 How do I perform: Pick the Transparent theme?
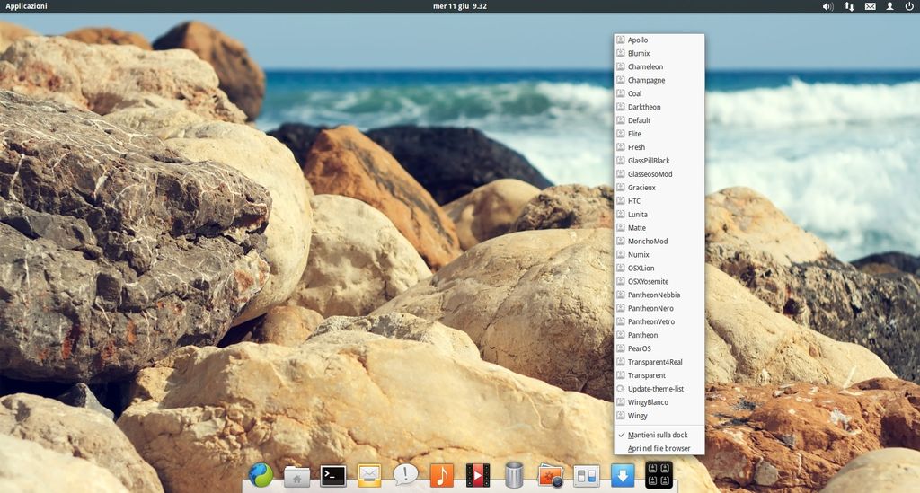(x=647, y=375)
